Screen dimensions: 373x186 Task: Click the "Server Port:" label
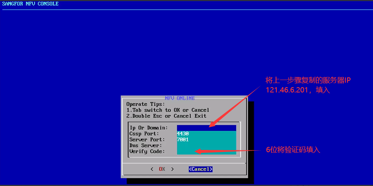[x=147, y=139]
